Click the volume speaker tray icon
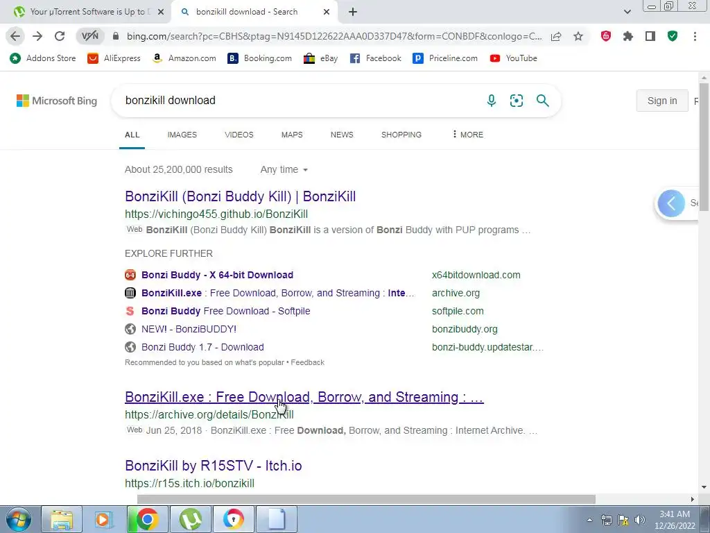The width and height of the screenshot is (710, 533). click(640, 521)
